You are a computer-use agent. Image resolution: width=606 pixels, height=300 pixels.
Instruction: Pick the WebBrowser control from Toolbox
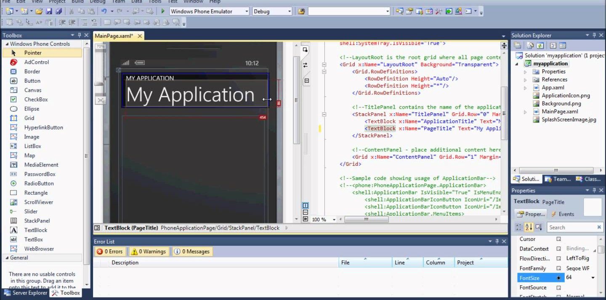tap(39, 249)
